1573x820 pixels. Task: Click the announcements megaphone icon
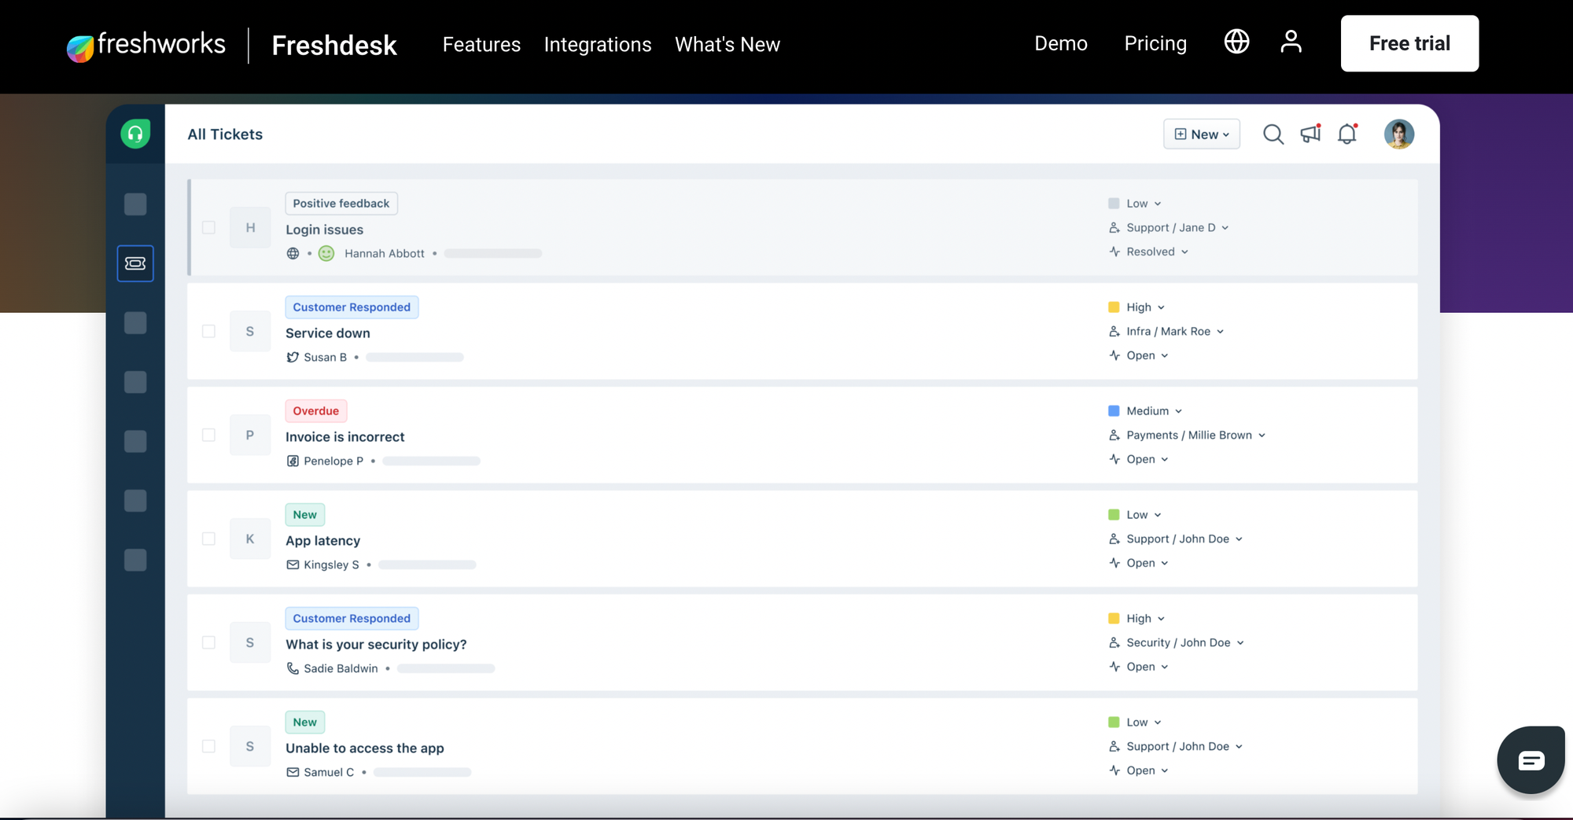(1310, 134)
